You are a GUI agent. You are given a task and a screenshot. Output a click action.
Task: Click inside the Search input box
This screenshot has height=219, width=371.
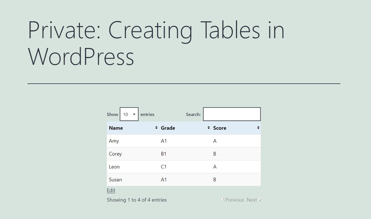click(x=232, y=114)
